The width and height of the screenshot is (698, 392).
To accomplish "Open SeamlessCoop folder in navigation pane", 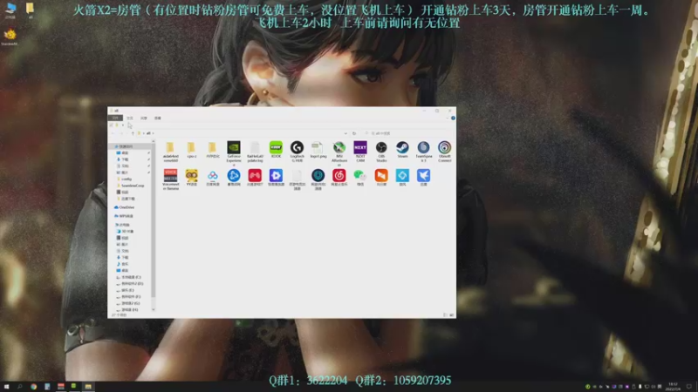I will [x=131, y=186].
